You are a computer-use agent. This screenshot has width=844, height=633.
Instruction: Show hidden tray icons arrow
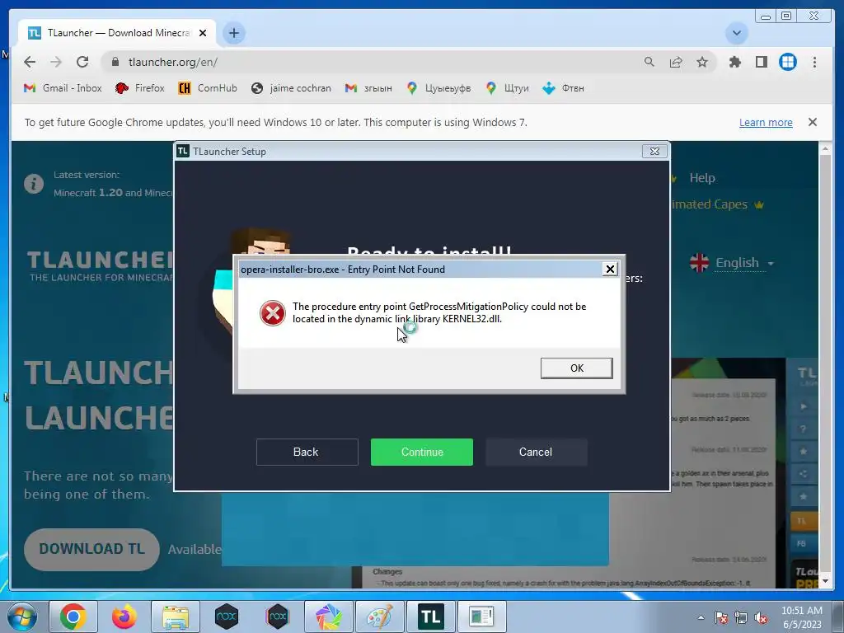[x=701, y=617]
